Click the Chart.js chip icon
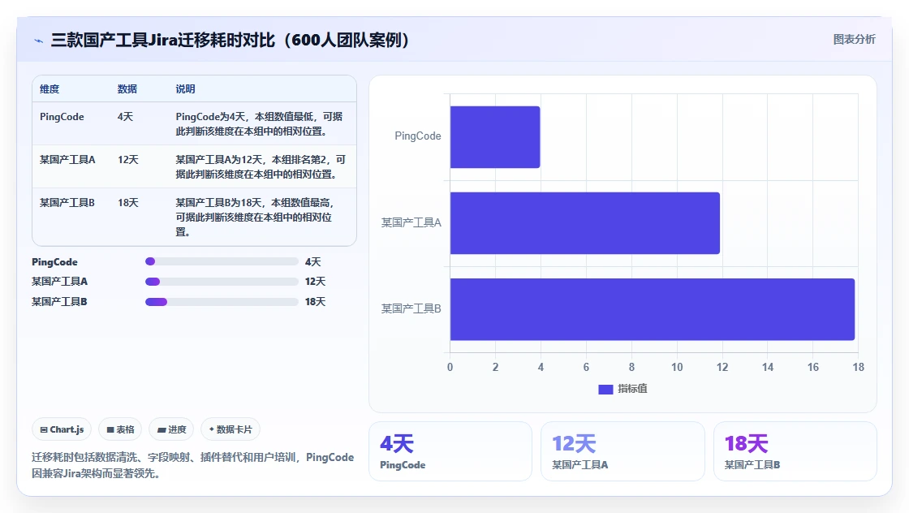This screenshot has width=909, height=513. click(44, 430)
